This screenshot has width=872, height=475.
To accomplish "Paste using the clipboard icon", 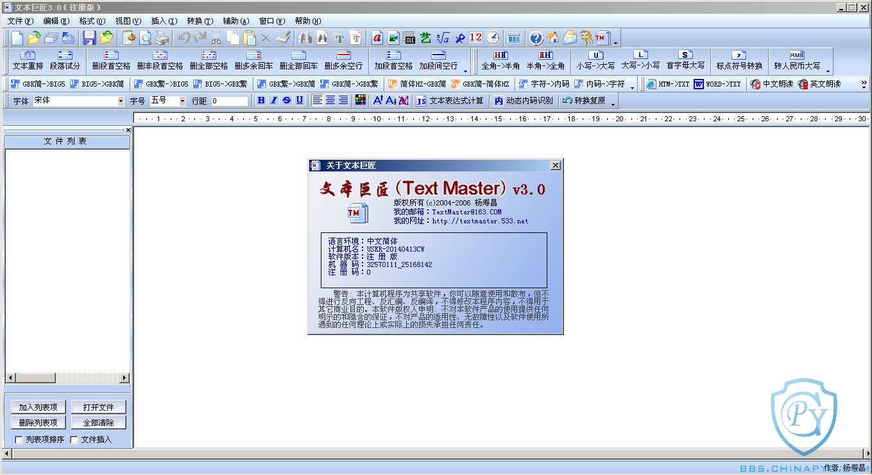I will (x=250, y=38).
